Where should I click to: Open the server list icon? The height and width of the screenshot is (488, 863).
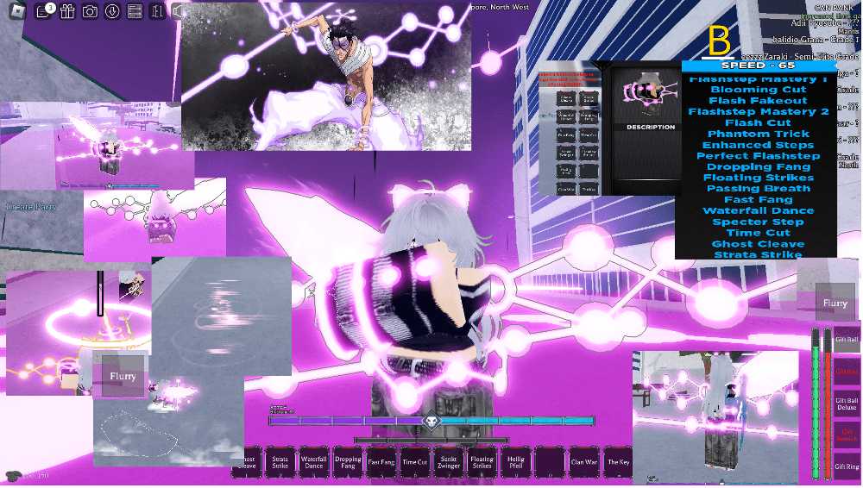[x=135, y=11]
